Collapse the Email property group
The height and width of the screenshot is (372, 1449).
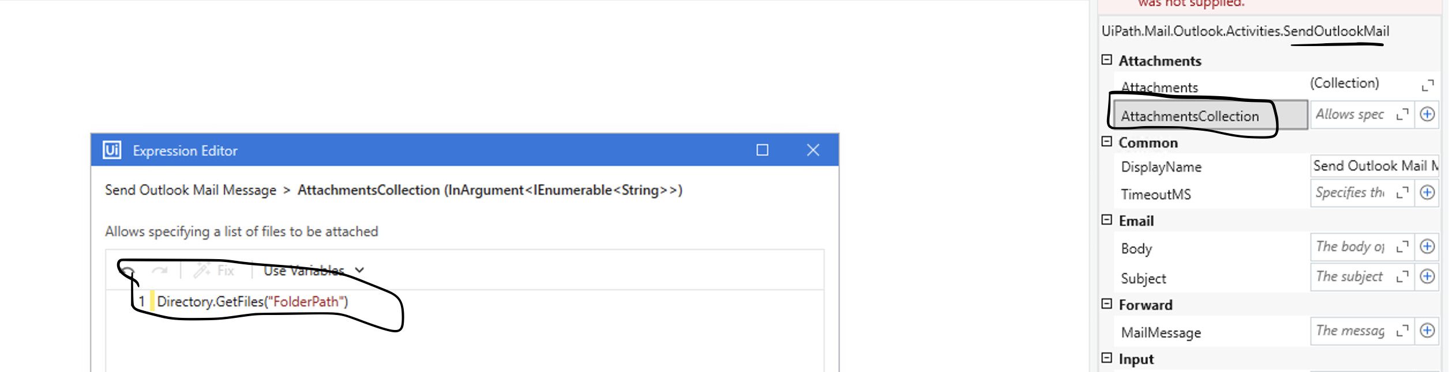click(1106, 220)
